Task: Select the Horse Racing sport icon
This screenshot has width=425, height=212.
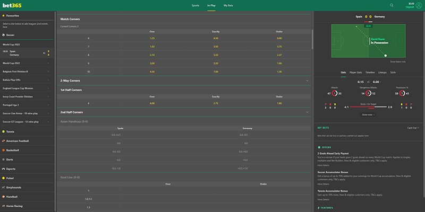Action: tap(4, 206)
